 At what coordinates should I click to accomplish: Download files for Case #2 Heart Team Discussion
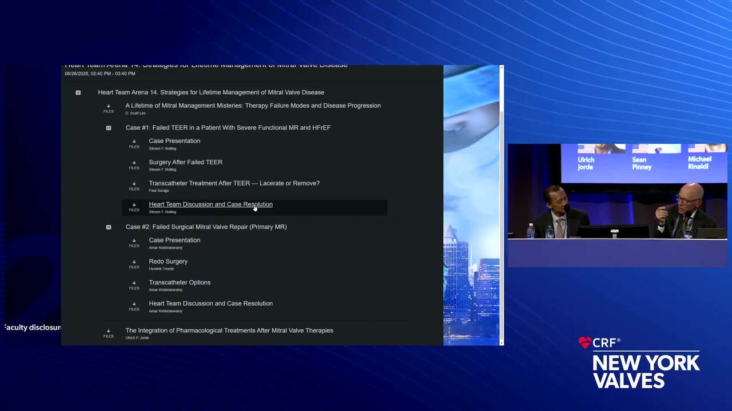(x=134, y=307)
